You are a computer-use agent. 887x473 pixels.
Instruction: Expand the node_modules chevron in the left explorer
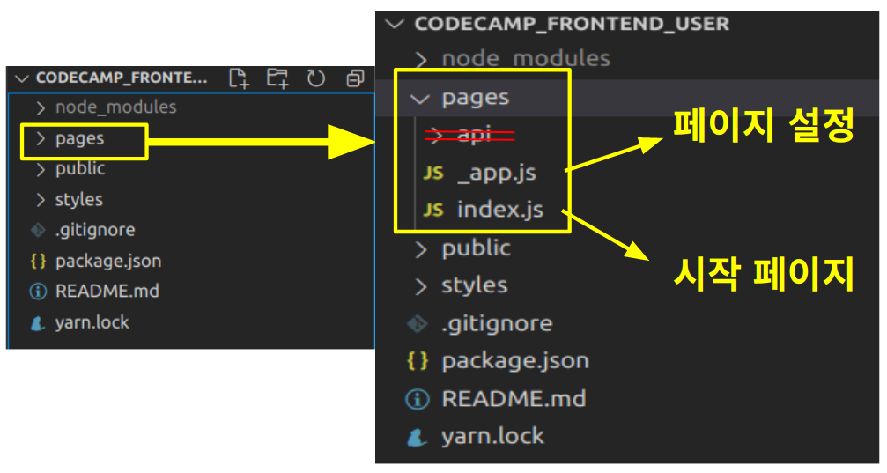(x=41, y=107)
